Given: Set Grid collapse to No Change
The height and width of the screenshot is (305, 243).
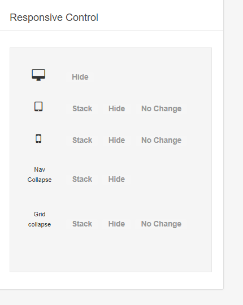Looking at the screenshot, I should pos(161,224).
